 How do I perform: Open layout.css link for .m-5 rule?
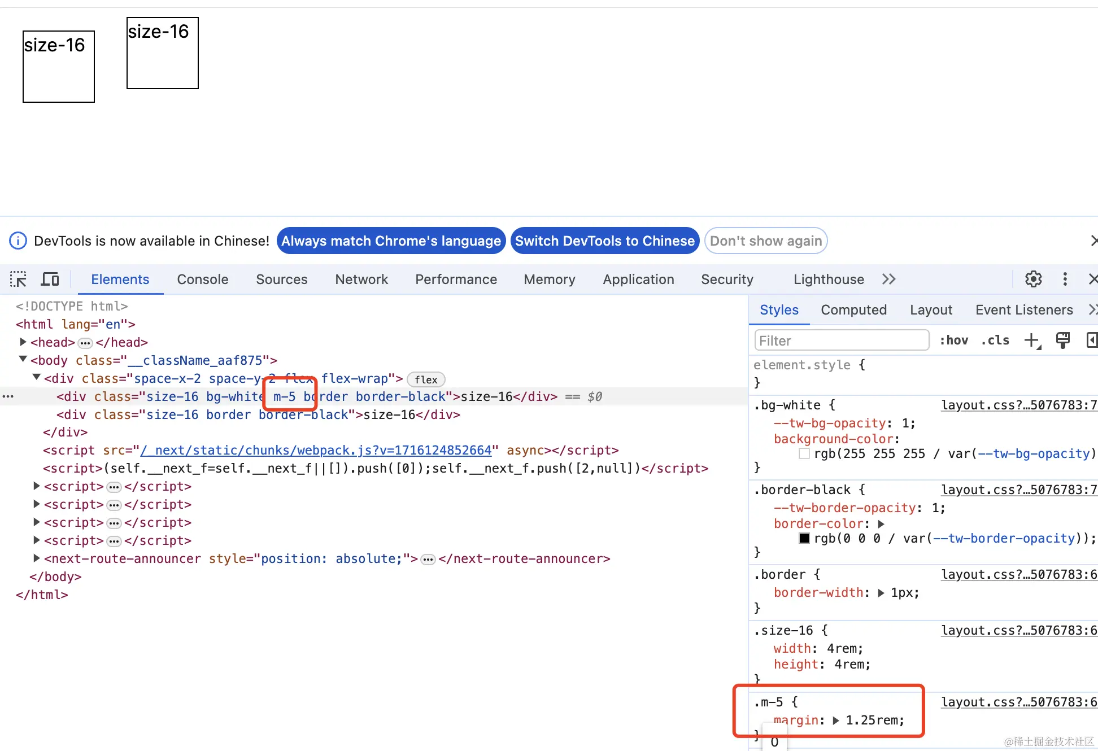coord(1019,702)
